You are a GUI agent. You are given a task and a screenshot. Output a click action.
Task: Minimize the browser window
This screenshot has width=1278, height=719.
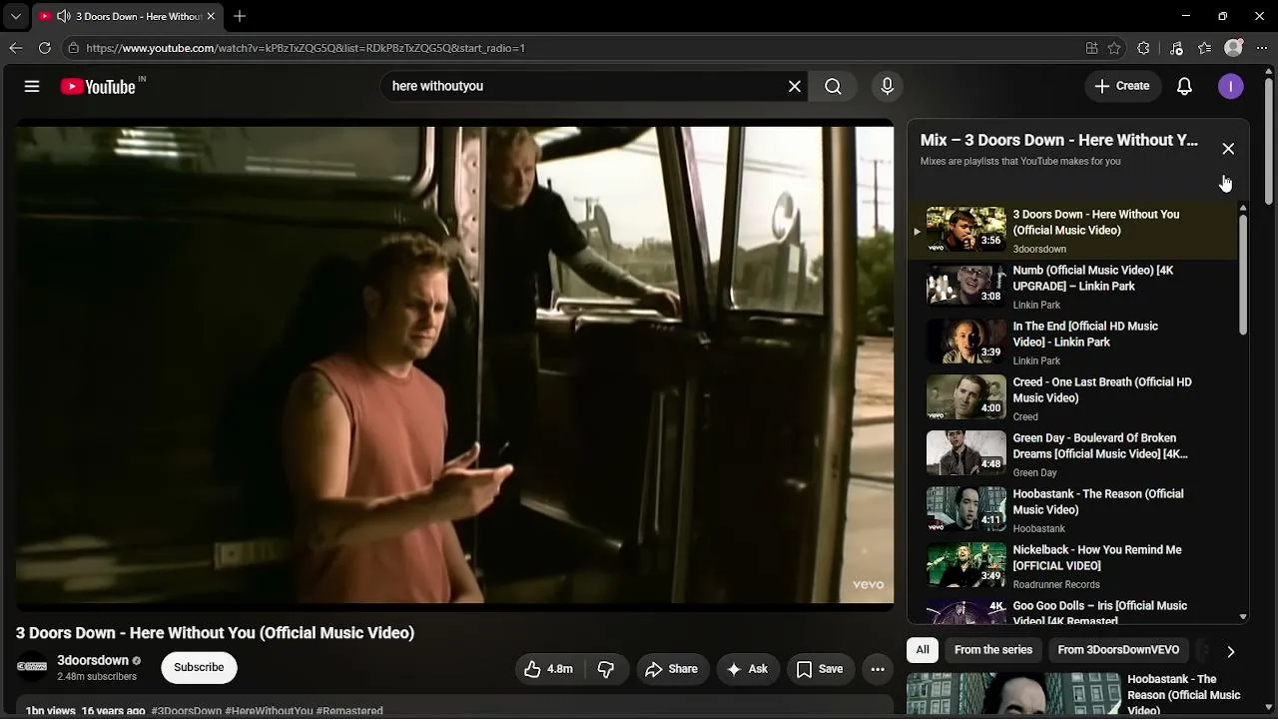tap(1186, 16)
